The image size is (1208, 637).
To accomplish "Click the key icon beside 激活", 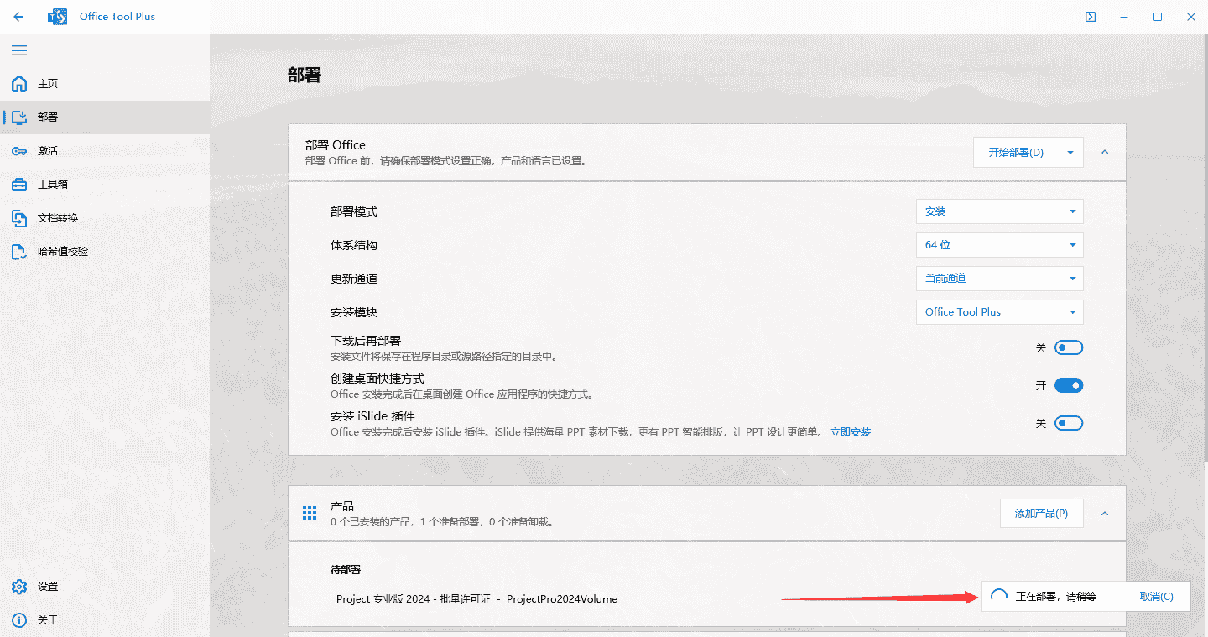I will point(19,151).
